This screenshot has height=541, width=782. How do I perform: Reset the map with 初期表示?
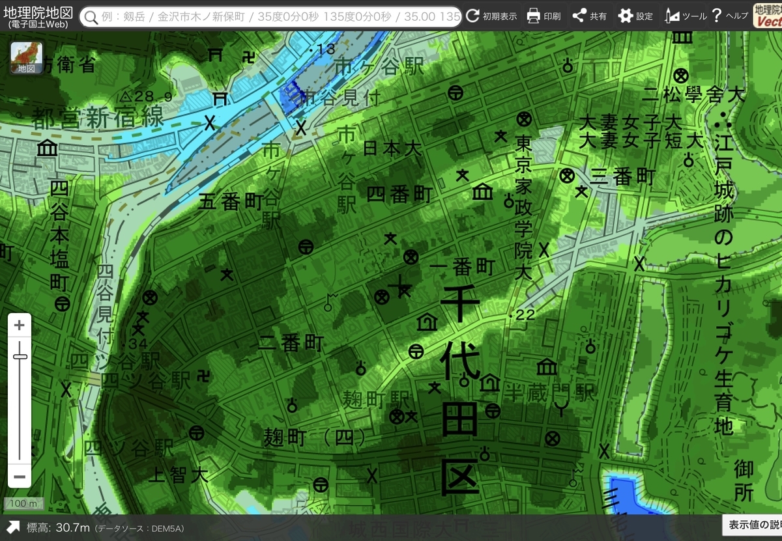[x=492, y=16]
